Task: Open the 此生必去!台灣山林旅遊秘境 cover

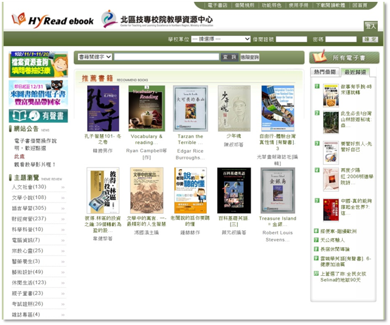Action: pos(331,122)
